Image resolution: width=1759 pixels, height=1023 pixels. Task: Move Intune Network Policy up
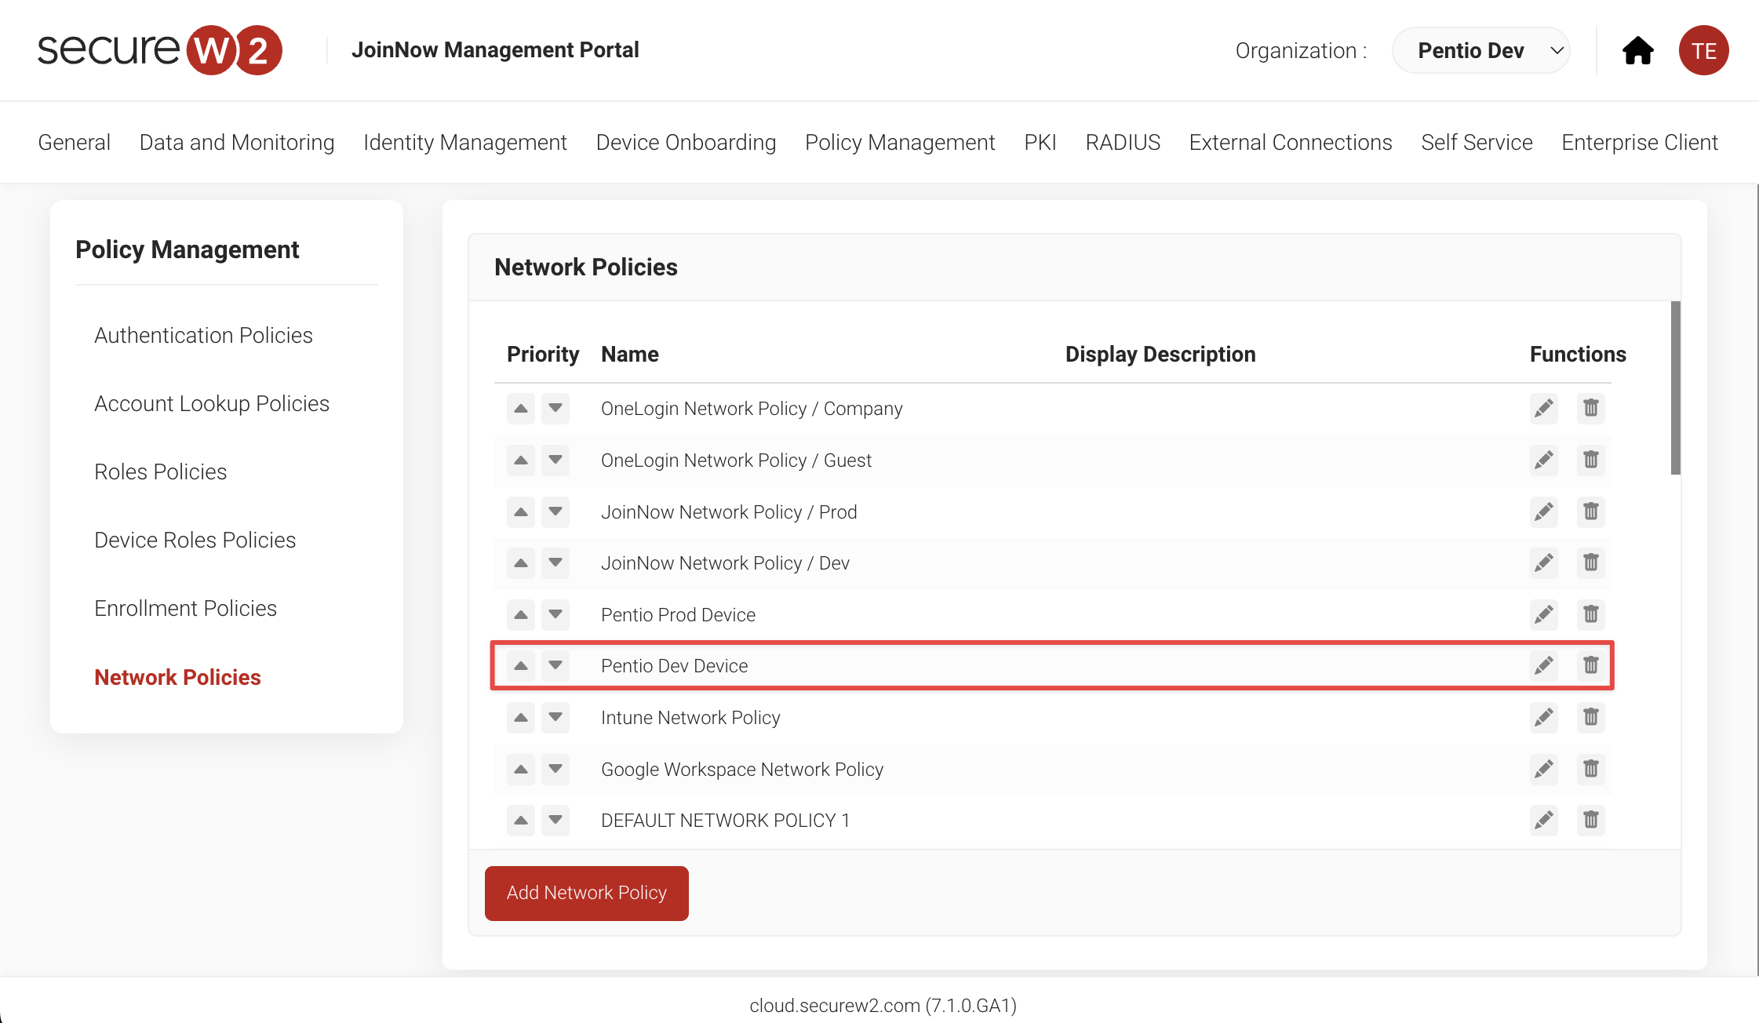point(521,717)
